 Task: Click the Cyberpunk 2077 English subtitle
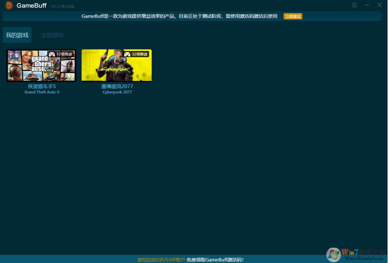click(x=117, y=92)
